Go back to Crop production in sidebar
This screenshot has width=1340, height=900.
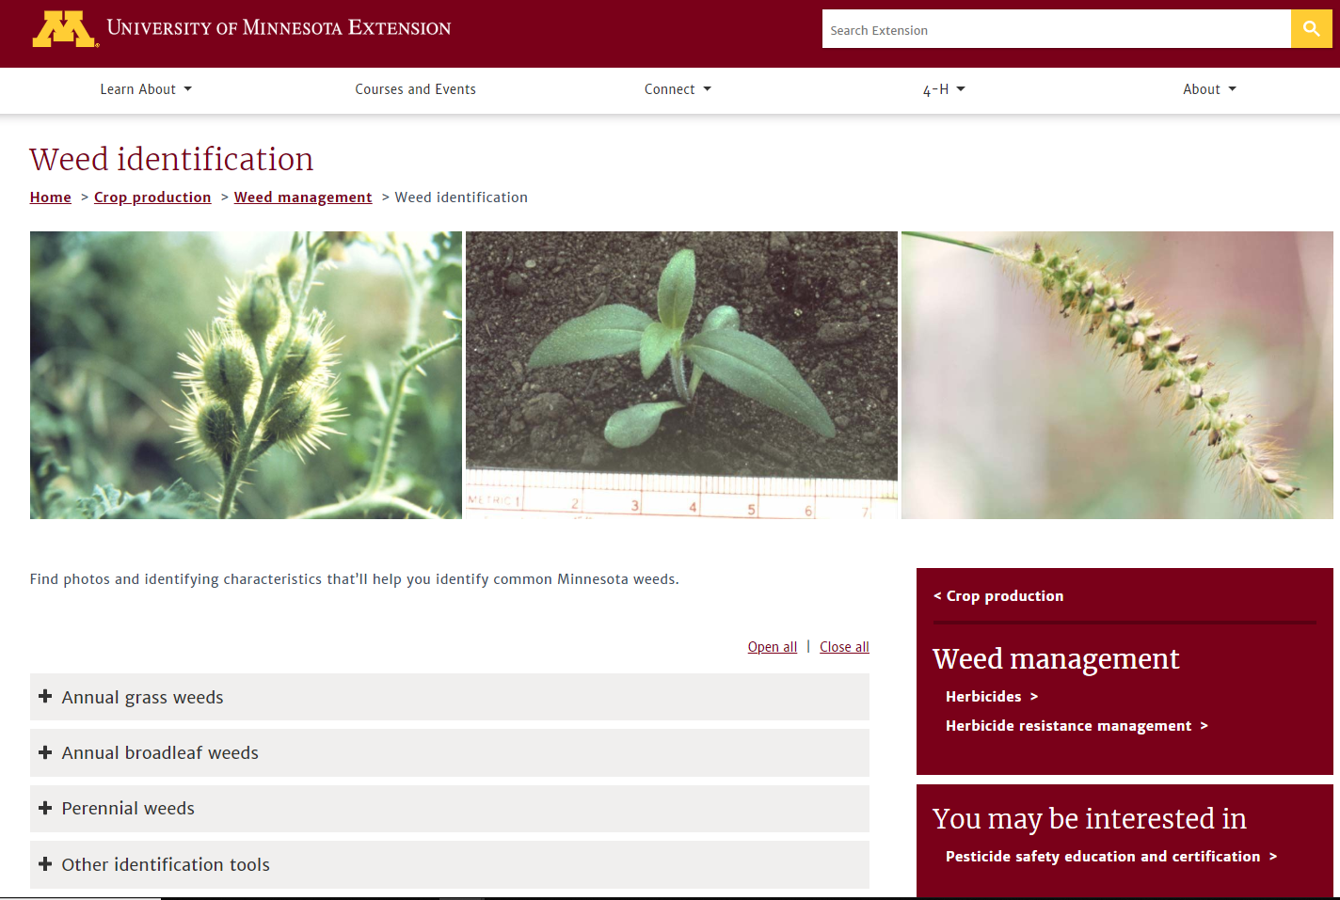tap(998, 596)
